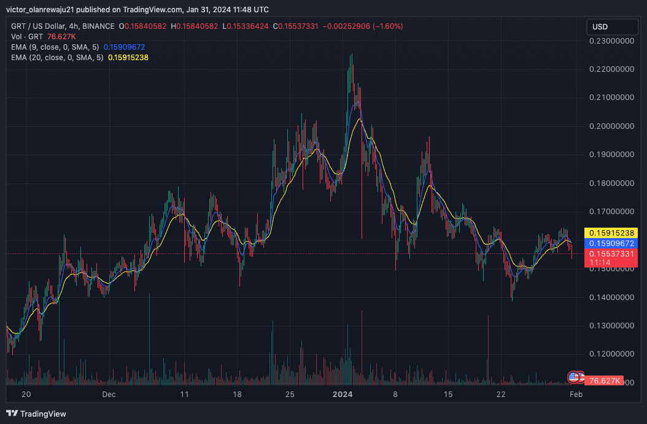Click the Feb label on time axis

tap(576, 395)
